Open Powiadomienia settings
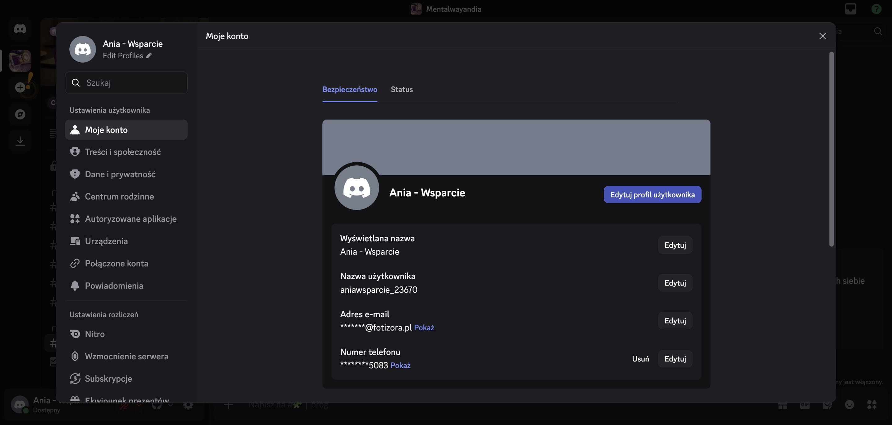892x425 pixels. [x=126, y=285]
